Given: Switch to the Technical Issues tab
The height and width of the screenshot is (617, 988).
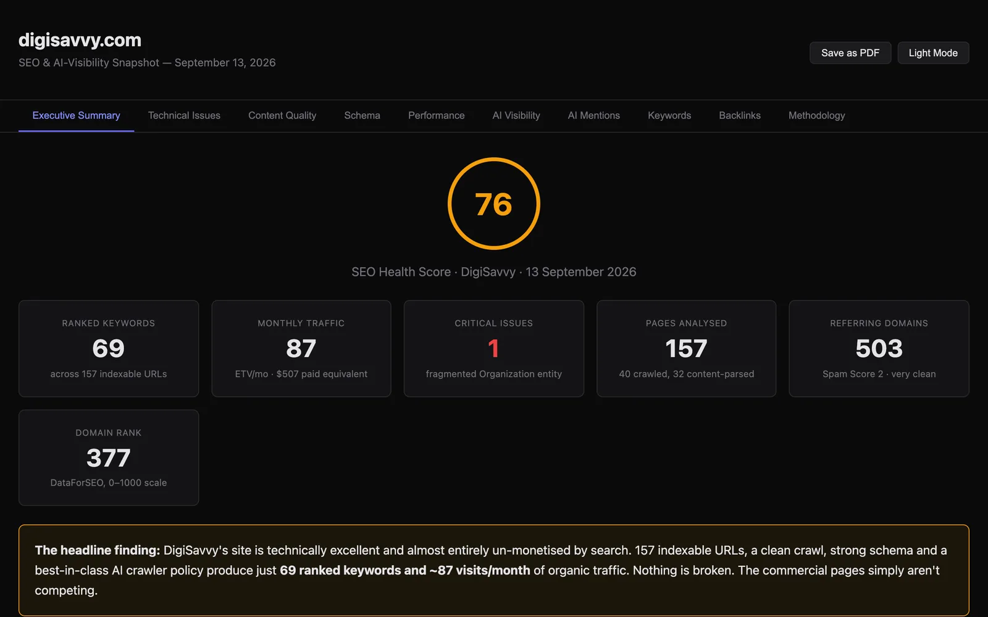Looking at the screenshot, I should [x=184, y=115].
